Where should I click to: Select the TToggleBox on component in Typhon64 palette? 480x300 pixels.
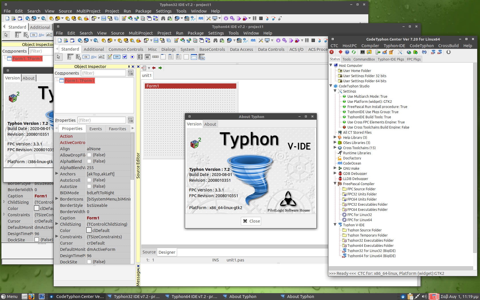(x=117, y=57)
